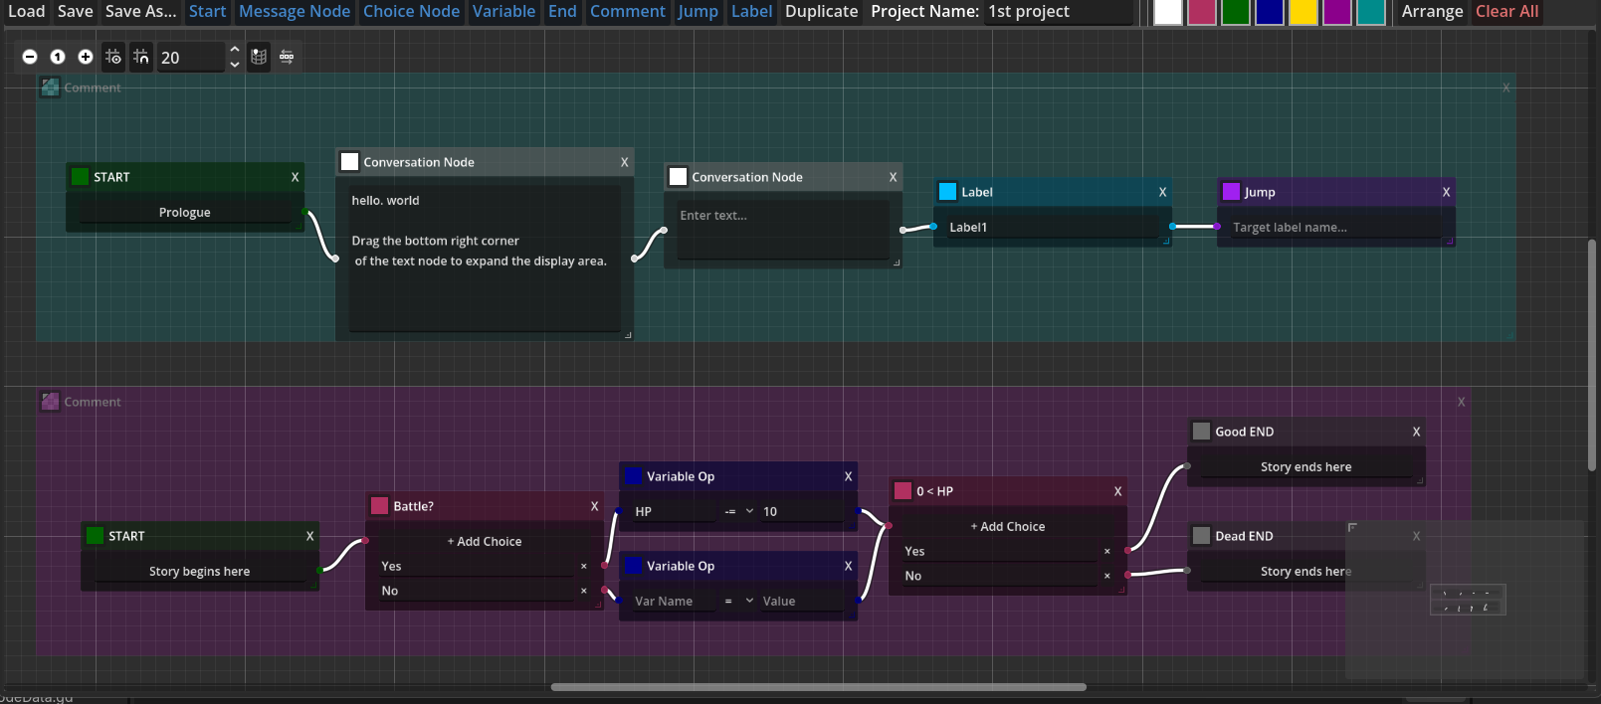Click Target label name field
Image resolution: width=1601 pixels, height=704 pixels.
tap(1333, 228)
